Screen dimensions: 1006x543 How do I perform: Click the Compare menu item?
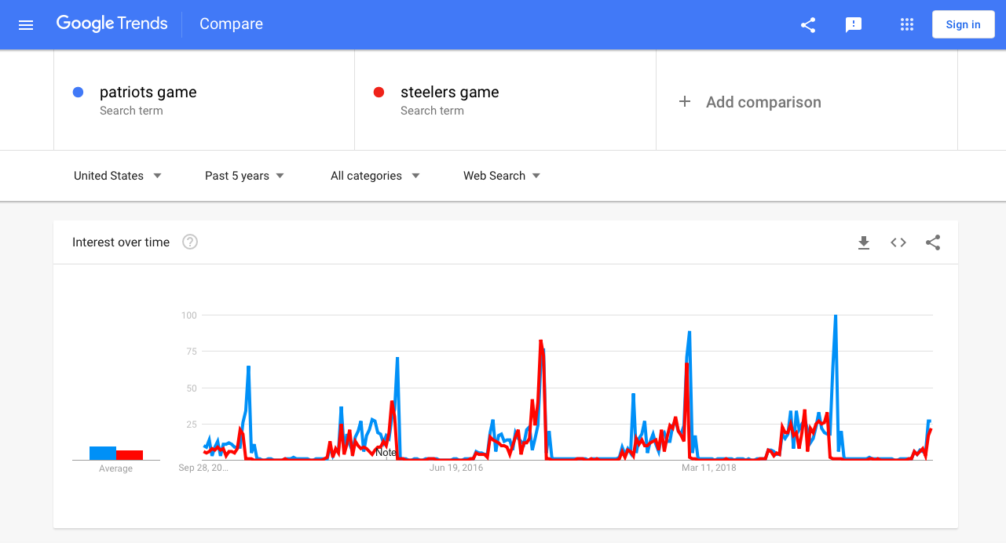231,24
